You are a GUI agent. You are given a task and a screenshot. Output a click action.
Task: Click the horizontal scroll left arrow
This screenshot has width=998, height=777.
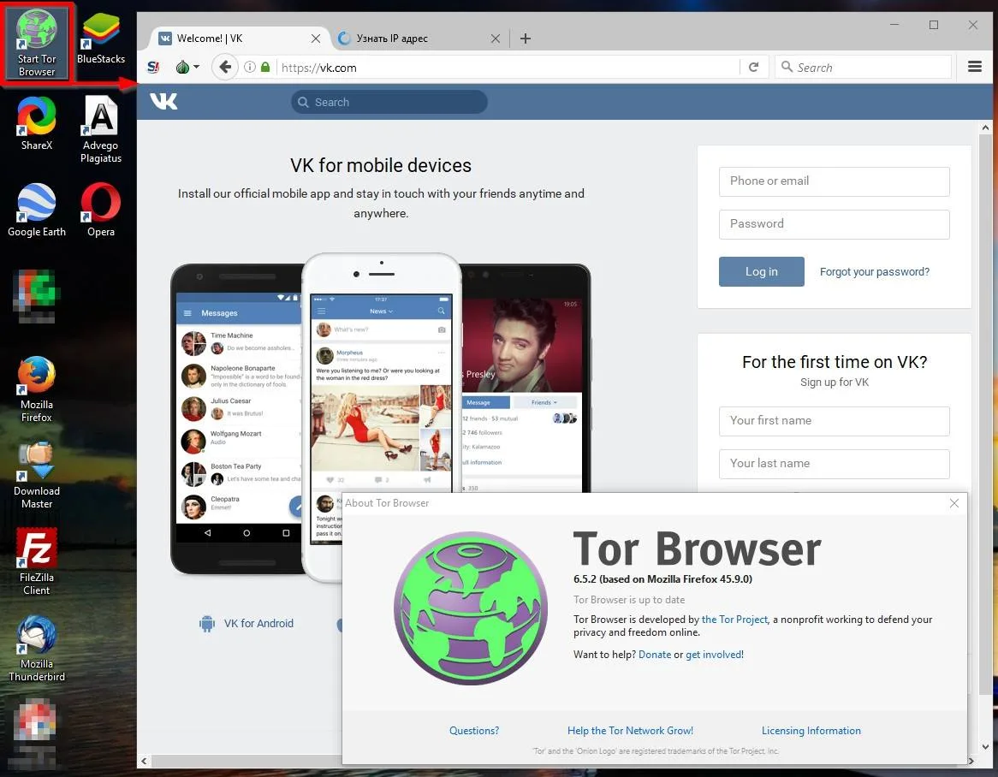pos(144,761)
